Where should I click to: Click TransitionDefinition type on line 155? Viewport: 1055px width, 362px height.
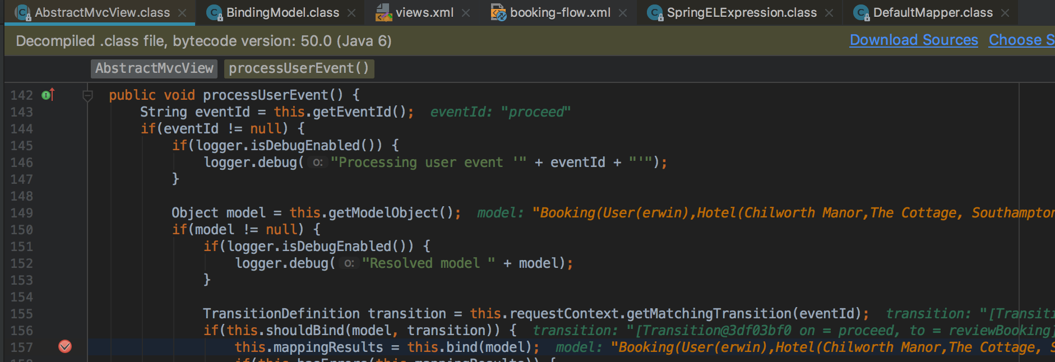[281, 314]
